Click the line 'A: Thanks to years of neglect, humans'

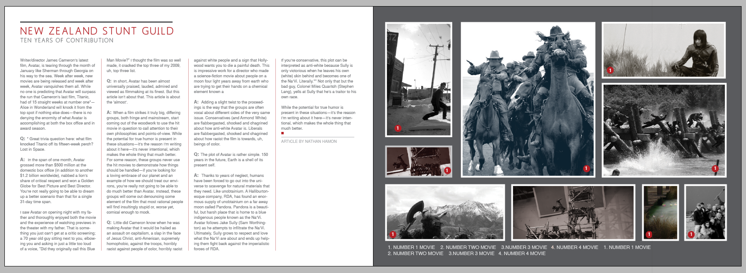tap(229, 176)
